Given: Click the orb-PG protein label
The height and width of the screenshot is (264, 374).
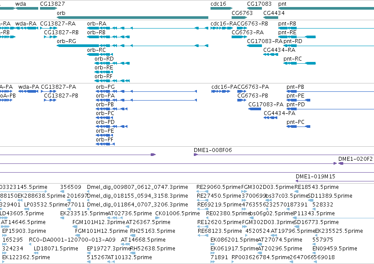Looking at the screenshot, I should pos(105,87).
